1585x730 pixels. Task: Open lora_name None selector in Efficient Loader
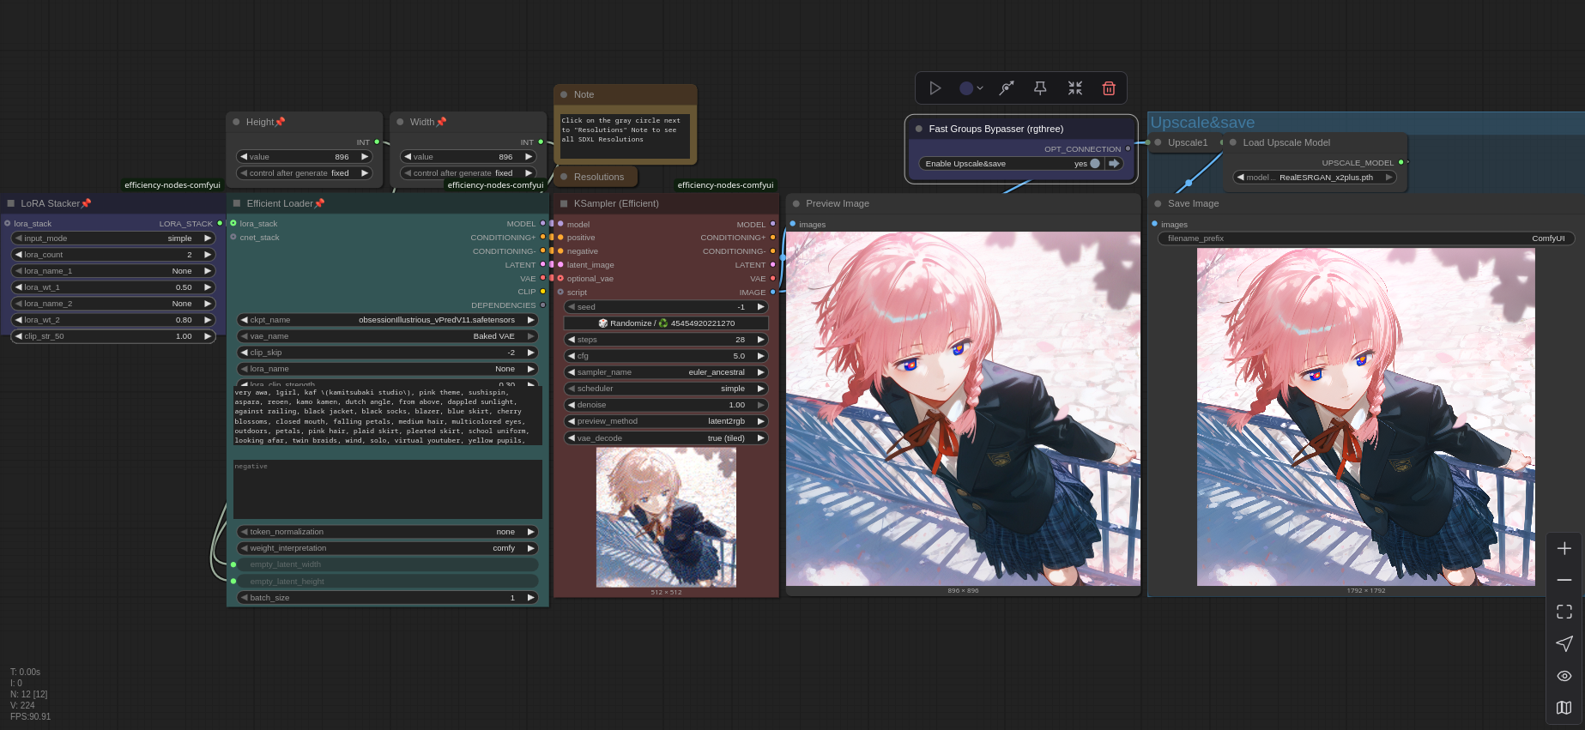[388, 369]
